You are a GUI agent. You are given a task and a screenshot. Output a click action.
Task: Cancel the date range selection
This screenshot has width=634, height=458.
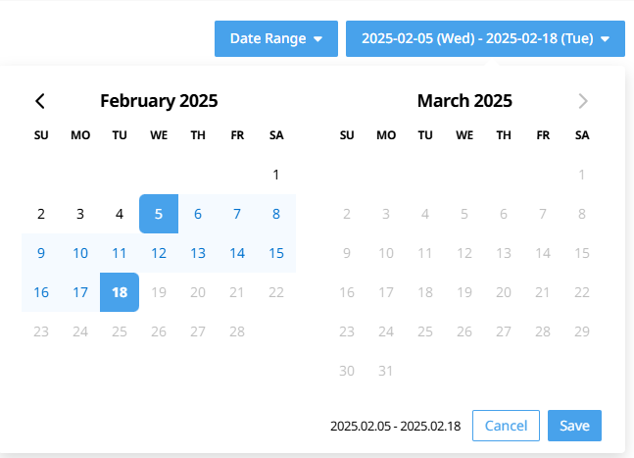click(x=506, y=426)
